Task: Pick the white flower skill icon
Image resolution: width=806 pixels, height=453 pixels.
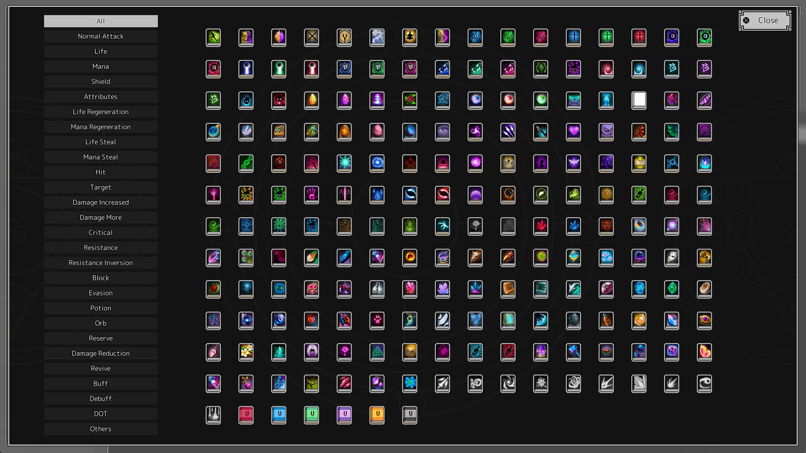Action: click(246, 352)
